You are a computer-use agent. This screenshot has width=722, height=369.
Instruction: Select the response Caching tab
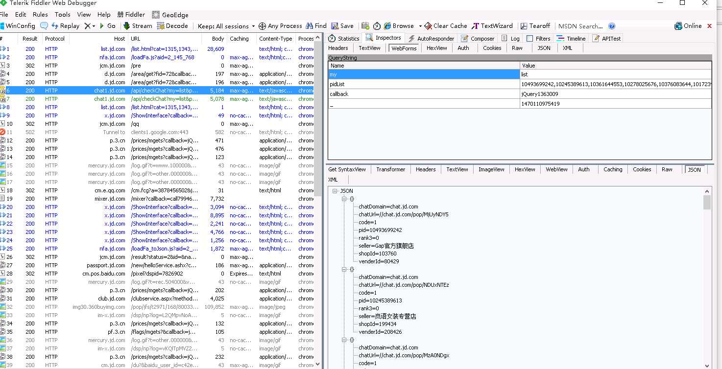click(613, 169)
